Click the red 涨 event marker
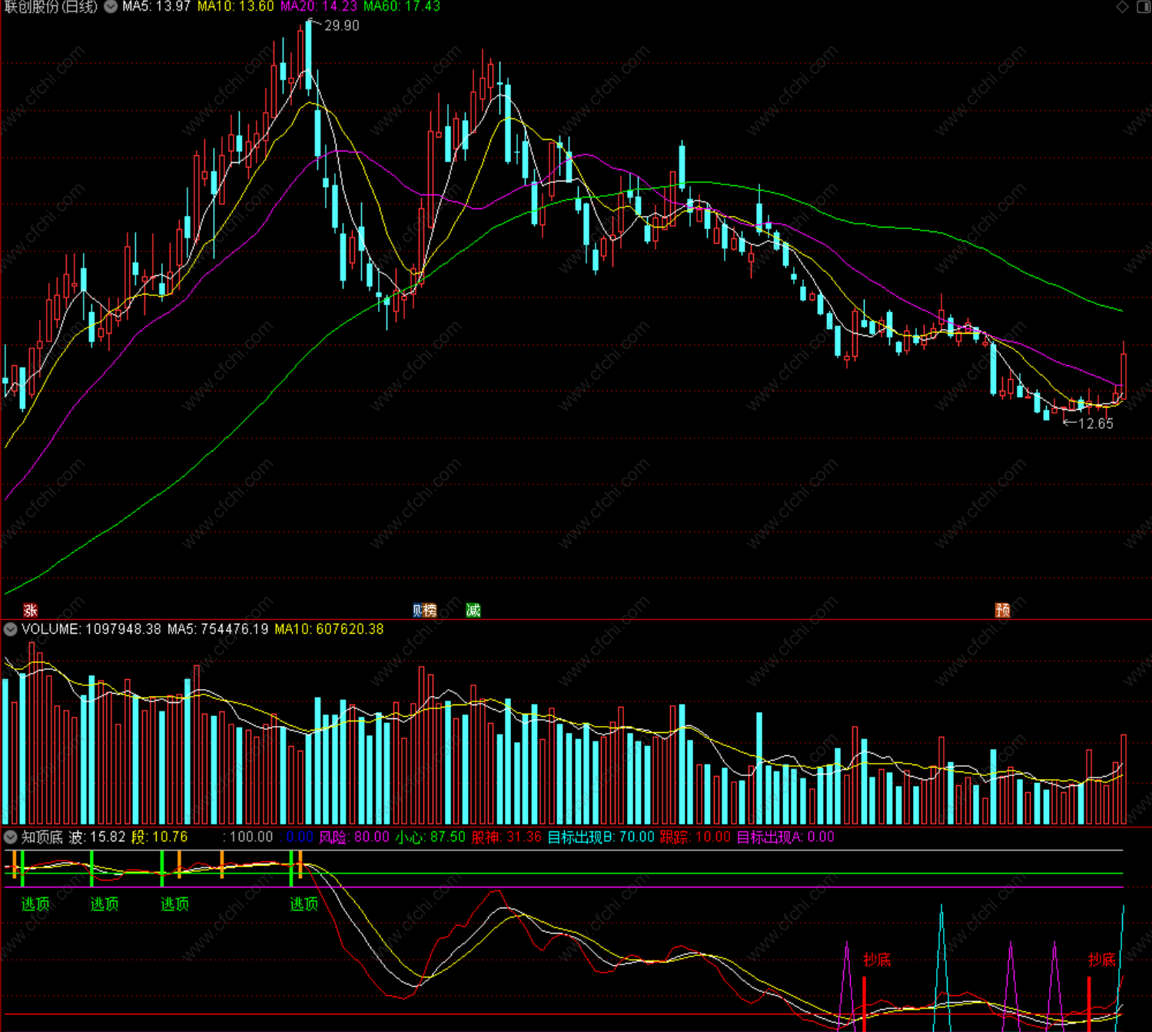 tap(31, 610)
